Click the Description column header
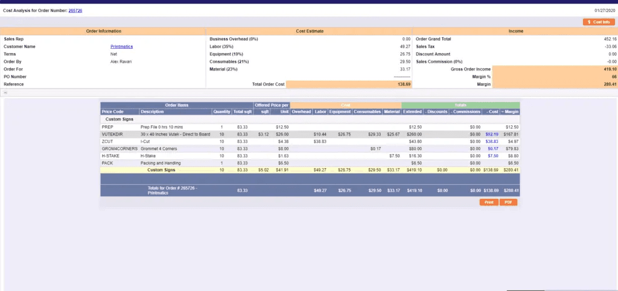Screen dimensions: 618x291 click(176, 111)
